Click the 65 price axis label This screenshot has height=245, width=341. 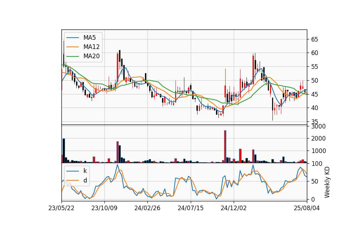tap(314, 39)
